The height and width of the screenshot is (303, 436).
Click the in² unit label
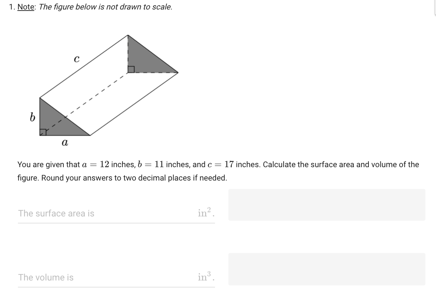204,213
